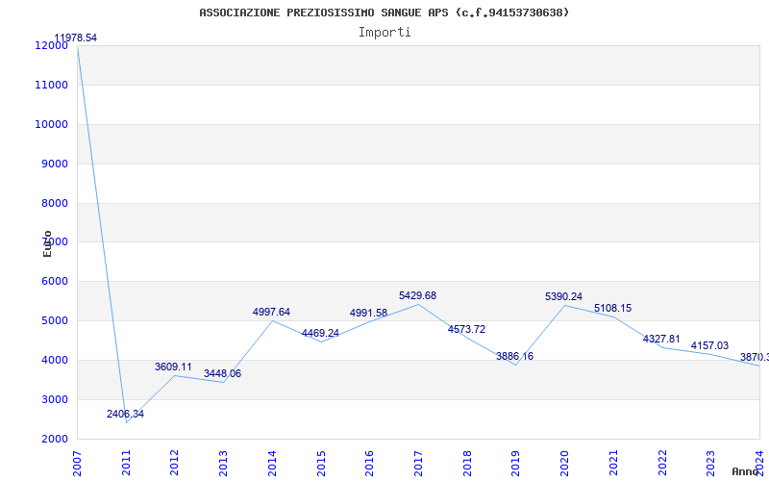Viewport: 769px width, 481px height.
Task: Click the 4469.24 data label
Action: (320, 334)
